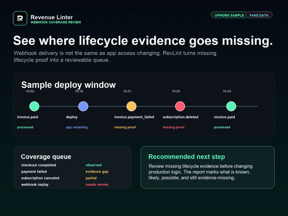Screen dimensions: 288x216
Task: Select the green 10:02 timeline marker
Action: click(x=34, y=106)
